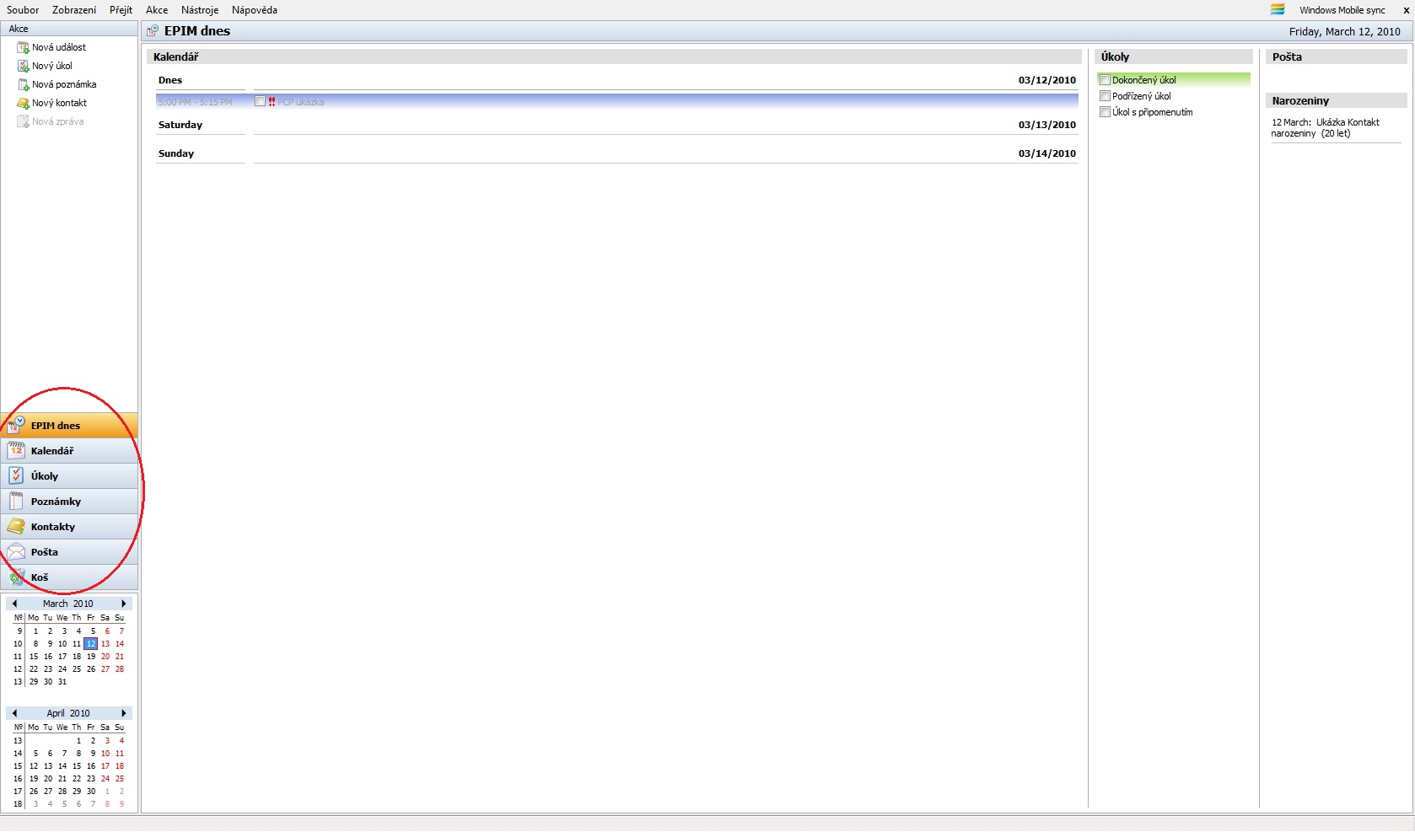Open the Soubor menu
The image size is (1415, 832).
coord(23,10)
